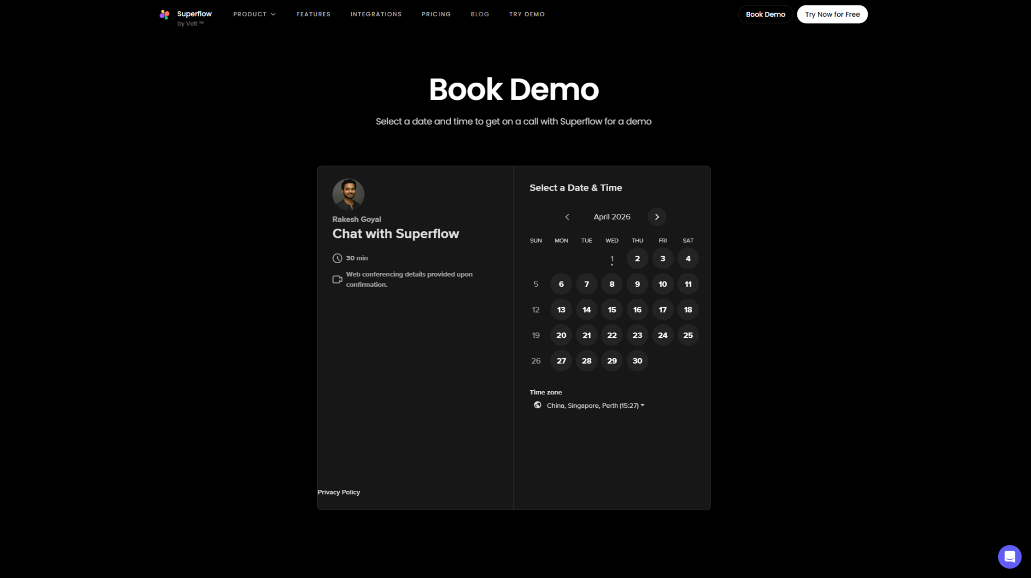Navigate to the Pricing page
Image resolution: width=1031 pixels, height=578 pixels.
click(x=436, y=15)
